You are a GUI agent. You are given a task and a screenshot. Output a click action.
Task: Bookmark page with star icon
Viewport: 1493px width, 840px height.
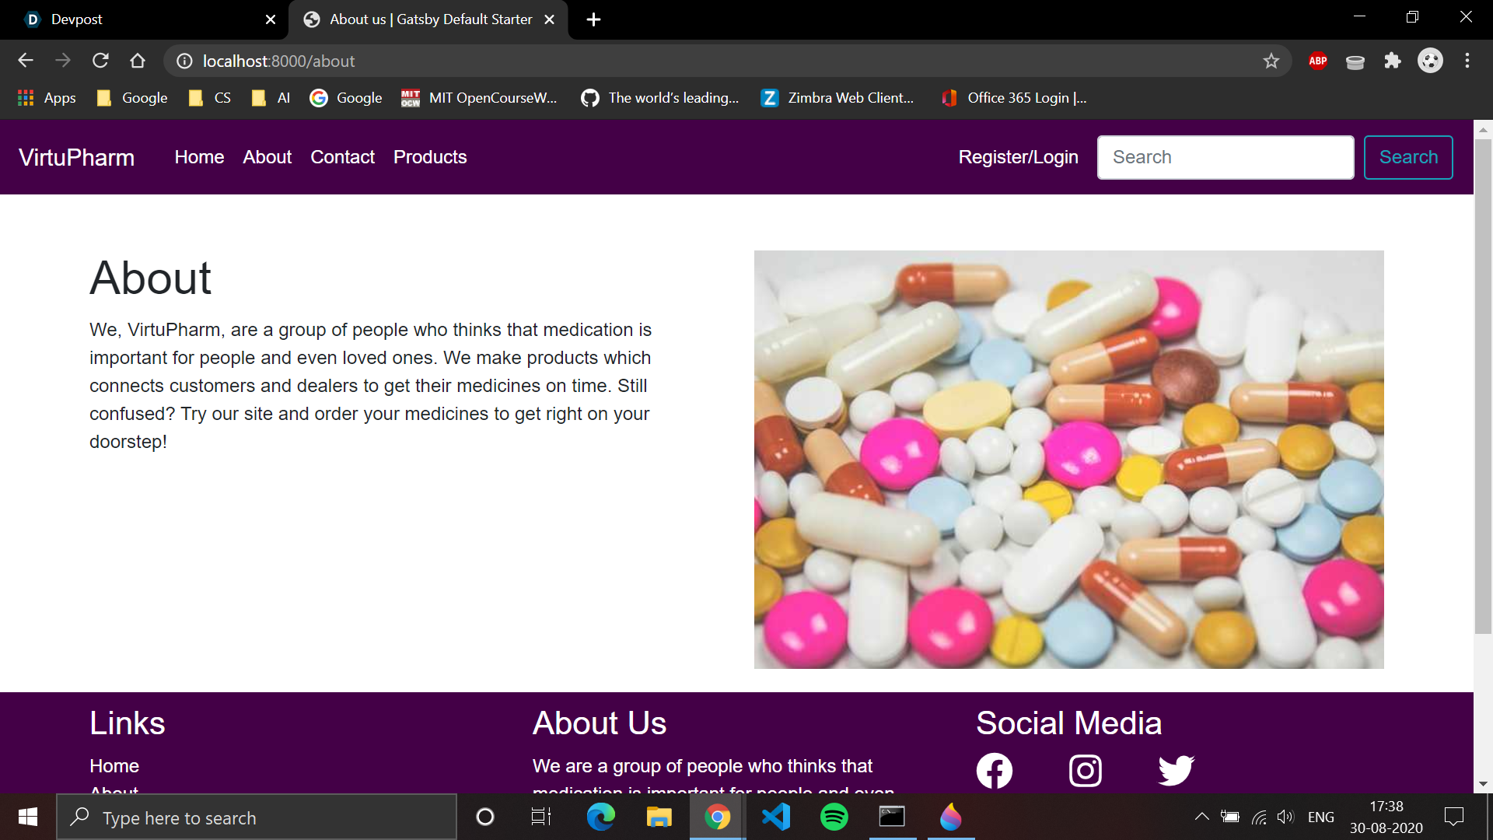click(x=1271, y=61)
